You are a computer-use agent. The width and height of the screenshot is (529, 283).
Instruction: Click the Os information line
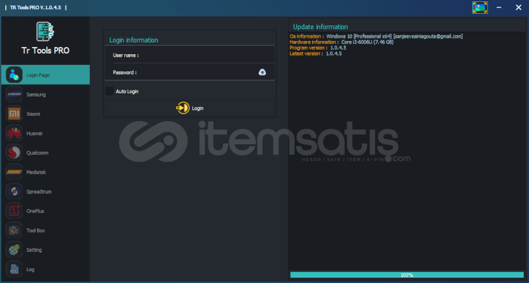376,36
